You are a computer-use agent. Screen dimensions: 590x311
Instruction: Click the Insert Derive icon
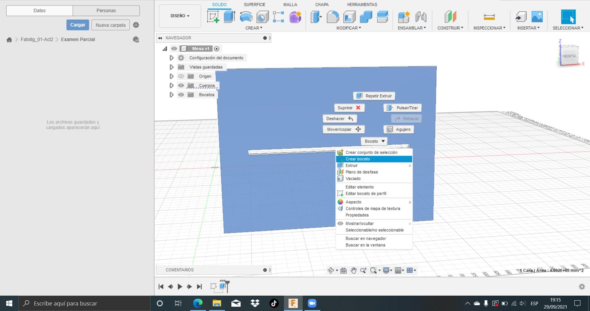click(521, 17)
